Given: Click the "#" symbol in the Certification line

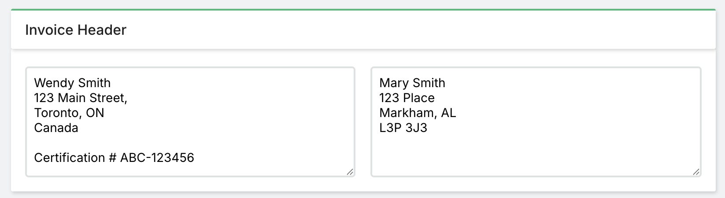Looking at the screenshot, I should coord(112,158).
